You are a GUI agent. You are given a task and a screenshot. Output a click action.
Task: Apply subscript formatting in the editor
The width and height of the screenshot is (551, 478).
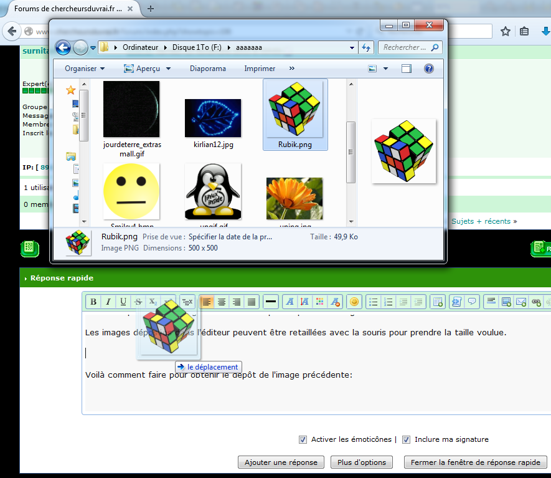coord(153,302)
